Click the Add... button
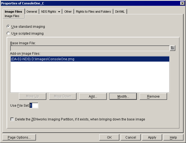This screenshot has height=143, width=186. point(93,96)
